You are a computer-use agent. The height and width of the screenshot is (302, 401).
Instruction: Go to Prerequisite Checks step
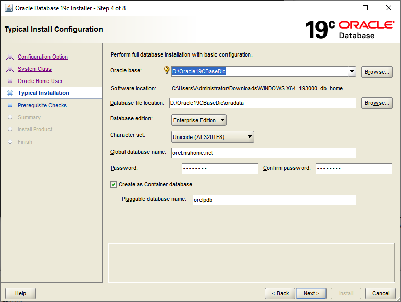(x=42, y=106)
